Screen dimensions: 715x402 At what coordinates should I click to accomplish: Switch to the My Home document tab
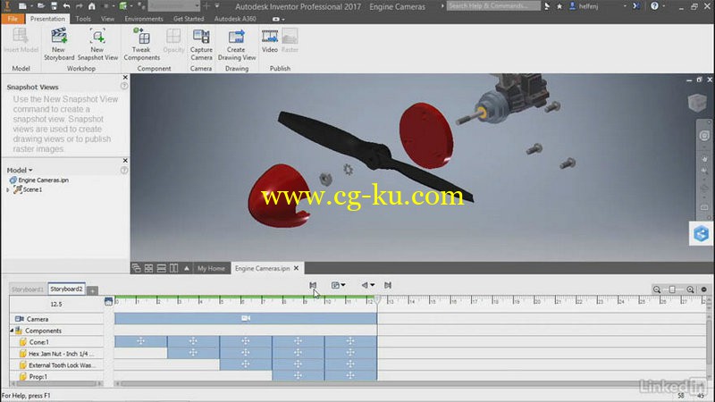tap(211, 269)
